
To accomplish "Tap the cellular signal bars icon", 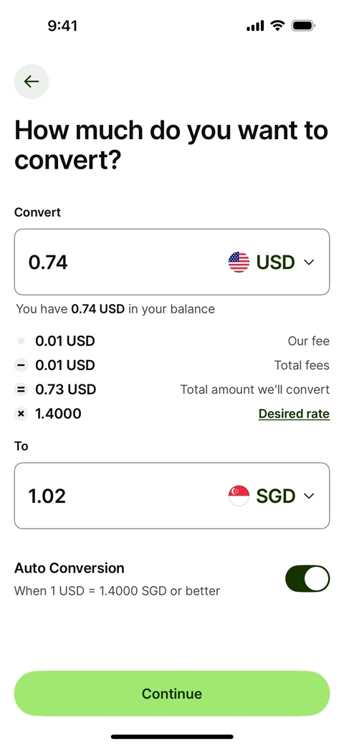I will (255, 26).
